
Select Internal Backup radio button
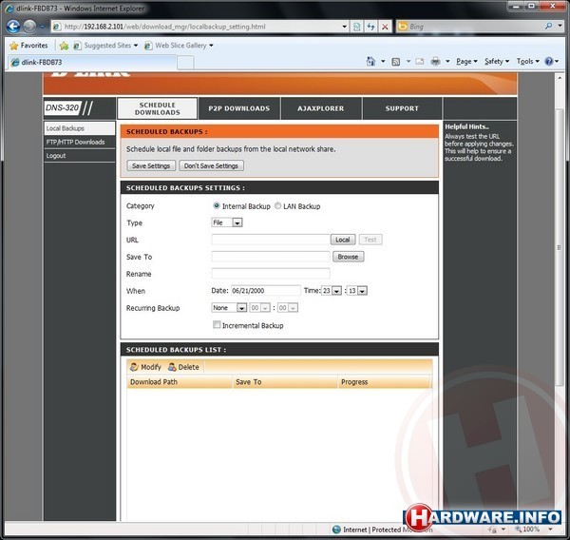click(217, 205)
